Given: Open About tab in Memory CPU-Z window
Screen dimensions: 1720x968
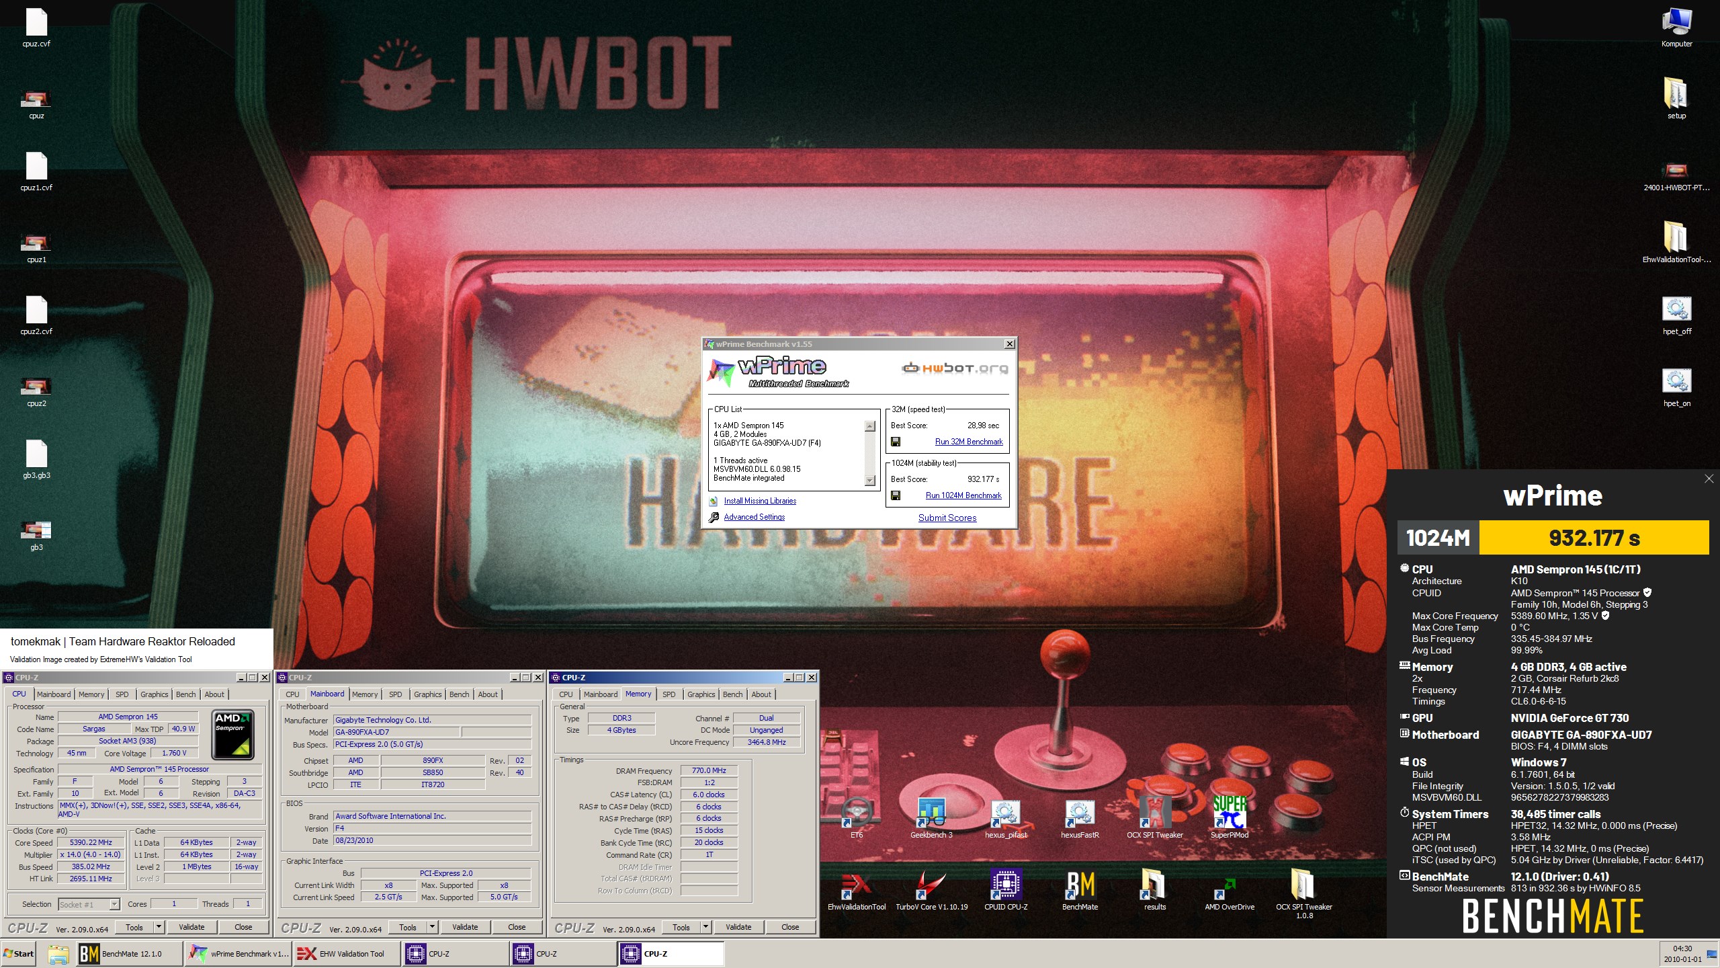Looking at the screenshot, I should pyautogui.click(x=761, y=694).
